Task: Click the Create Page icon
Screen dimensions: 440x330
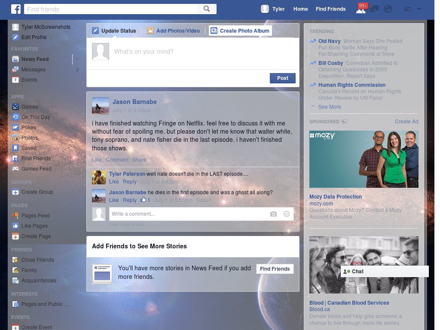Action: point(15,236)
